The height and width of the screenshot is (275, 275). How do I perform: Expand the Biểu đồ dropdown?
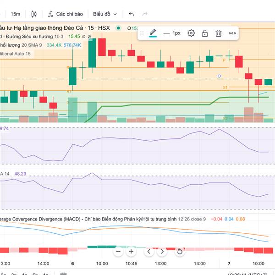click(x=105, y=14)
